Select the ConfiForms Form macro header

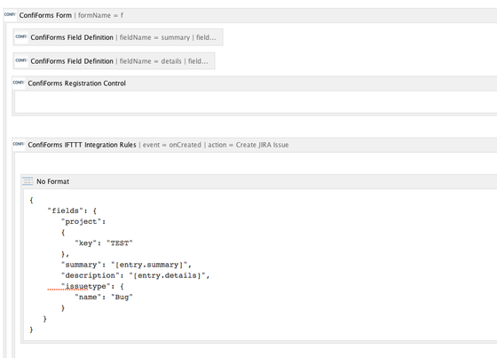[x=250, y=15]
